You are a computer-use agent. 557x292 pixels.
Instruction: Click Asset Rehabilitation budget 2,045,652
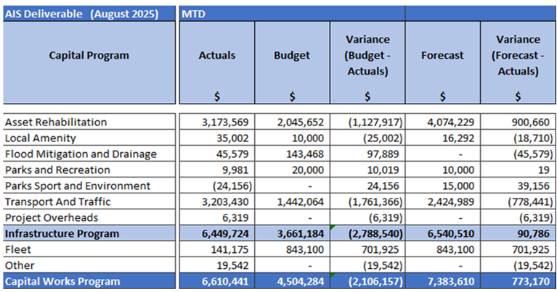pyautogui.click(x=292, y=122)
